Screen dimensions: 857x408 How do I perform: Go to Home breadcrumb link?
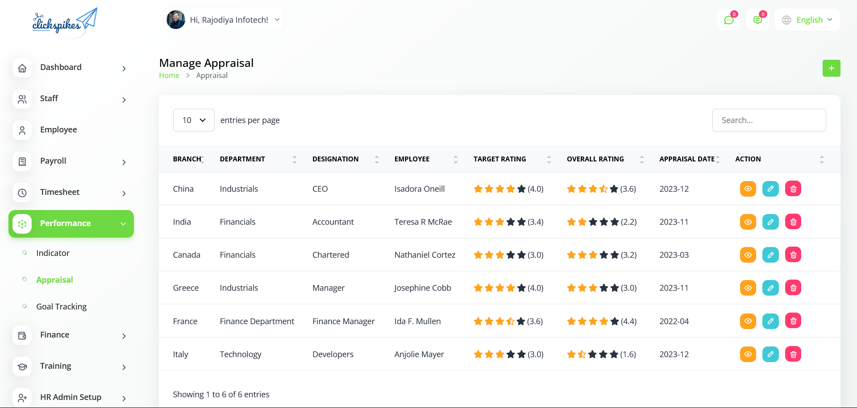pos(169,75)
